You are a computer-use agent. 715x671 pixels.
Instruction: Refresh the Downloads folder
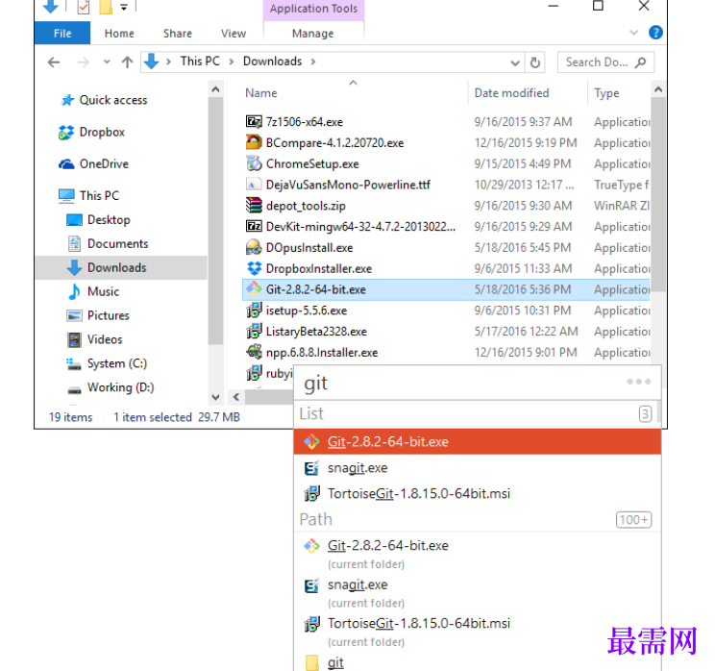535,62
